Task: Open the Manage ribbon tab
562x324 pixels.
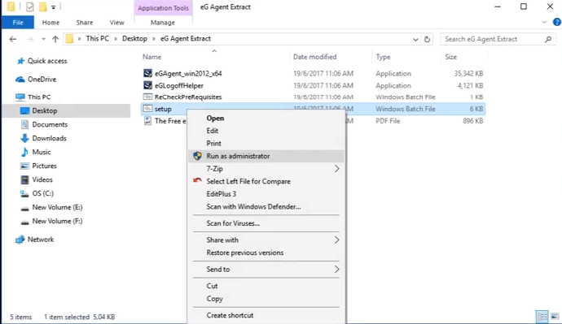Action: 163,22
